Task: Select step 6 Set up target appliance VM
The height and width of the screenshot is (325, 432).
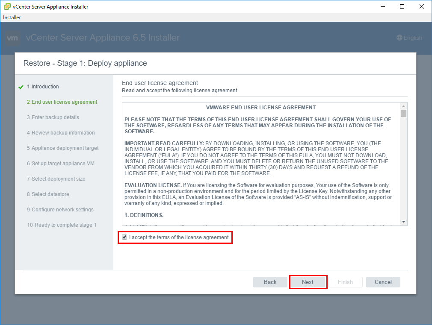Action: click(x=61, y=164)
